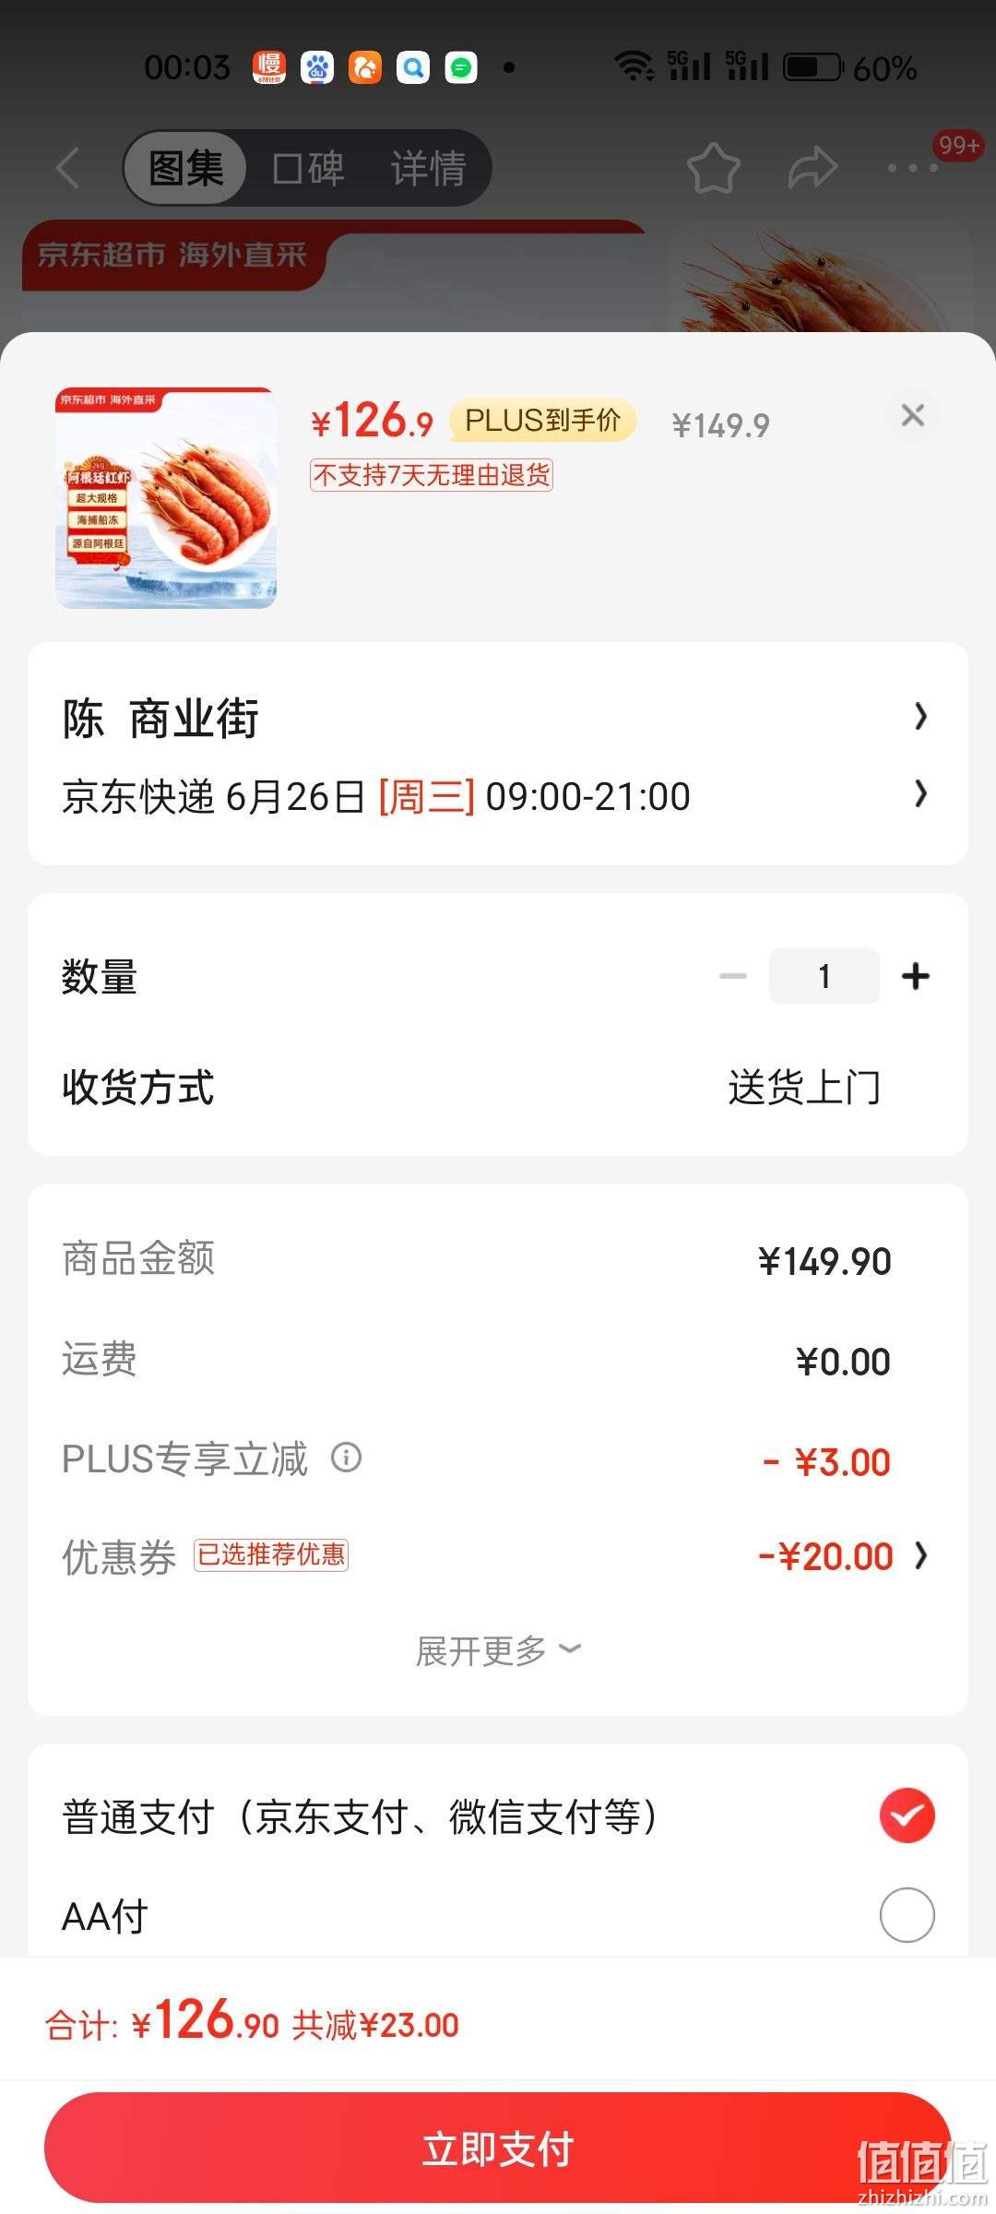Image resolution: width=996 pixels, height=2214 pixels.
Task: Change 京东快递 delivery time slot
Action: tap(498, 795)
